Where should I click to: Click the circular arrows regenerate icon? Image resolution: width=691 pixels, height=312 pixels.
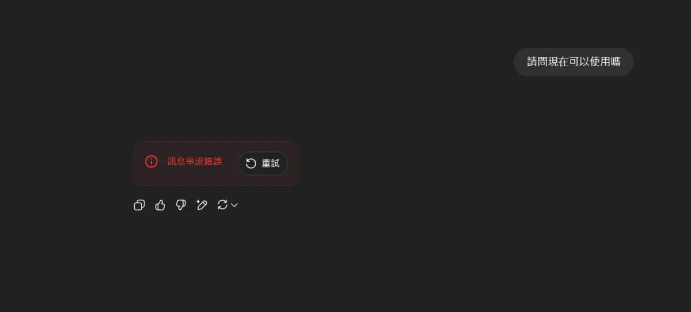[223, 205]
